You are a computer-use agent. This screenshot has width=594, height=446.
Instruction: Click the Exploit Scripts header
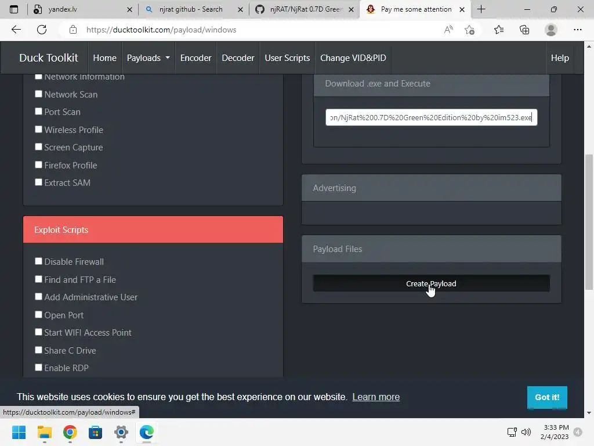click(x=153, y=229)
